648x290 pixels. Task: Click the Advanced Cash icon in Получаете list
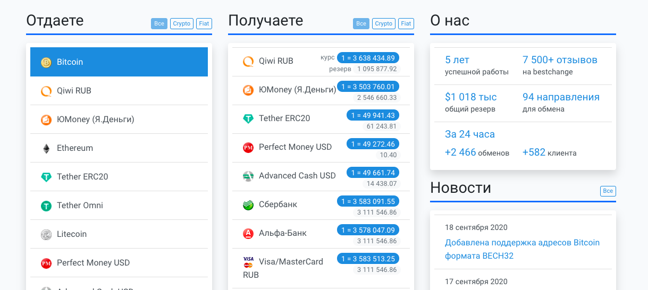coord(248,176)
